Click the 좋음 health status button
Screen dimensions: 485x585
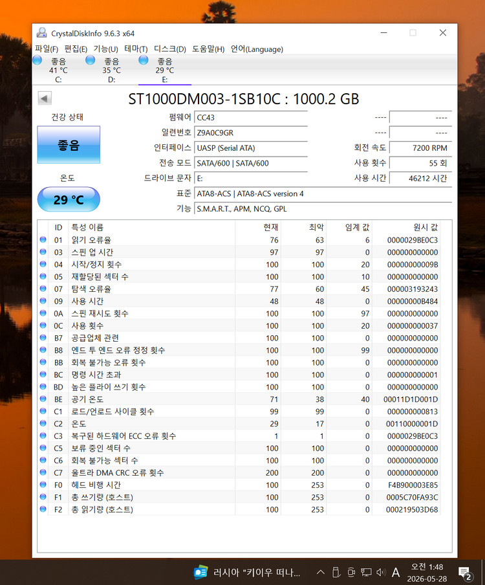(69, 145)
